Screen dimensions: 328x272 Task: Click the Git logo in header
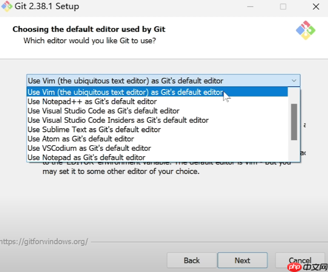click(306, 30)
